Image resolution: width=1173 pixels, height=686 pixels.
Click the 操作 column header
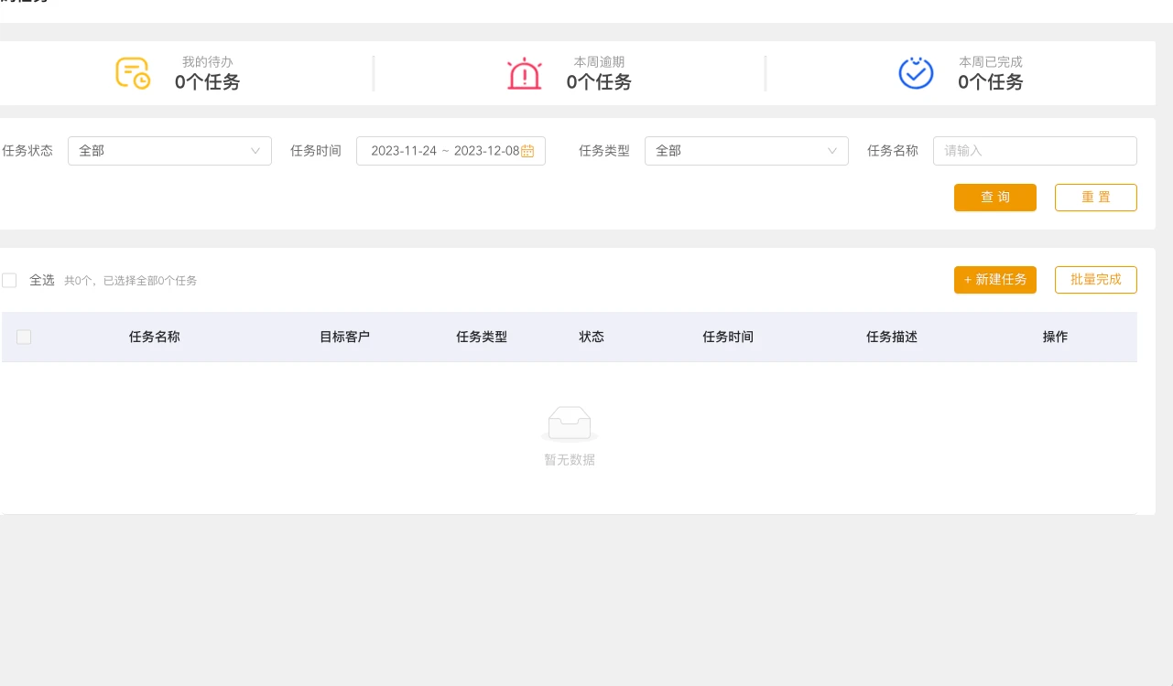click(1055, 337)
